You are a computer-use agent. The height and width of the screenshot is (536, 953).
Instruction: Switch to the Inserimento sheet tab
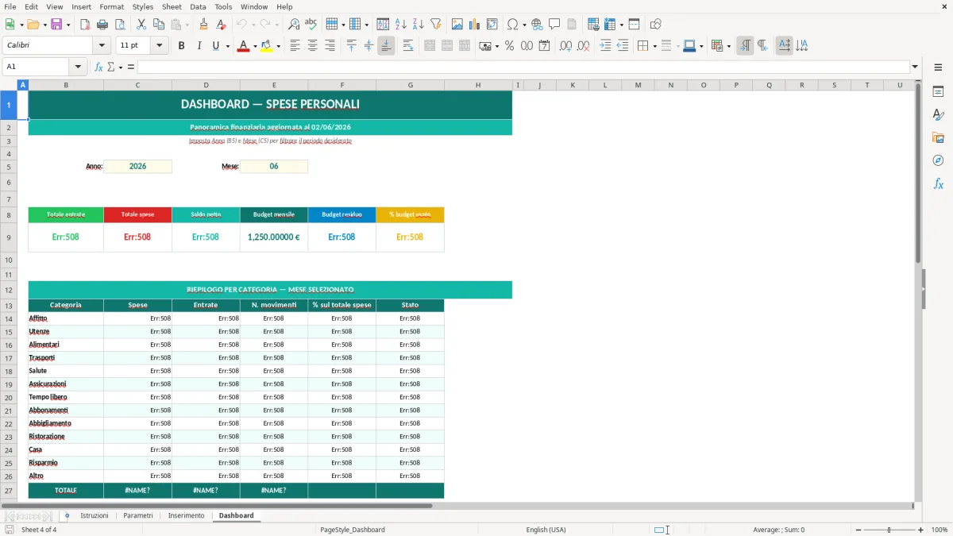(x=186, y=515)
